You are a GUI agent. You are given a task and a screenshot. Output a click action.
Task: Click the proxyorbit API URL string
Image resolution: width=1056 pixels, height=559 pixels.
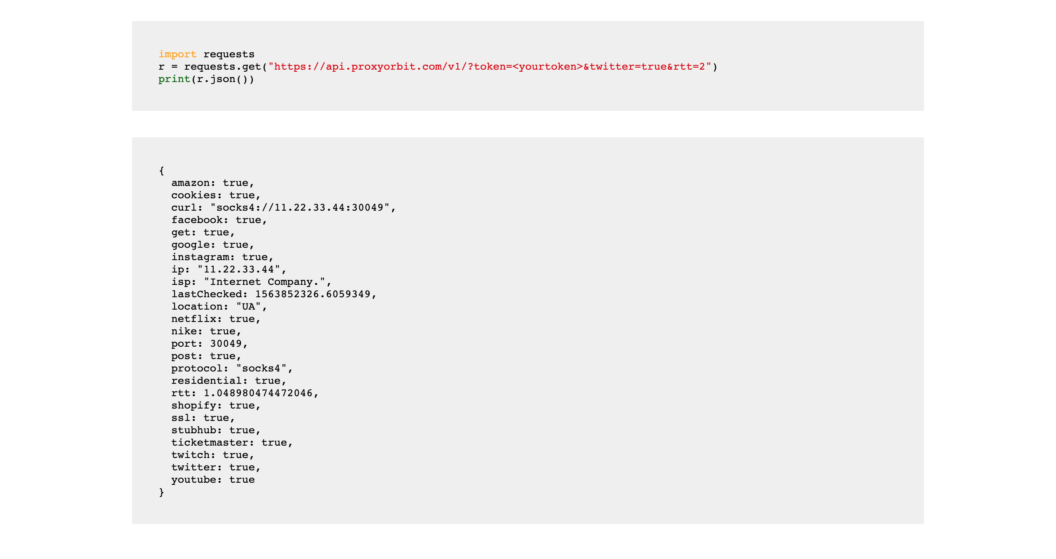tap(490, 67)
